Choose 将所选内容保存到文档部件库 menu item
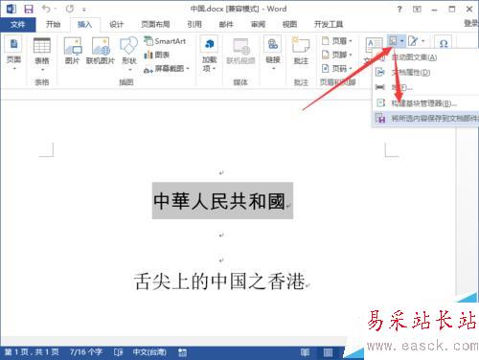 (426, 119)
